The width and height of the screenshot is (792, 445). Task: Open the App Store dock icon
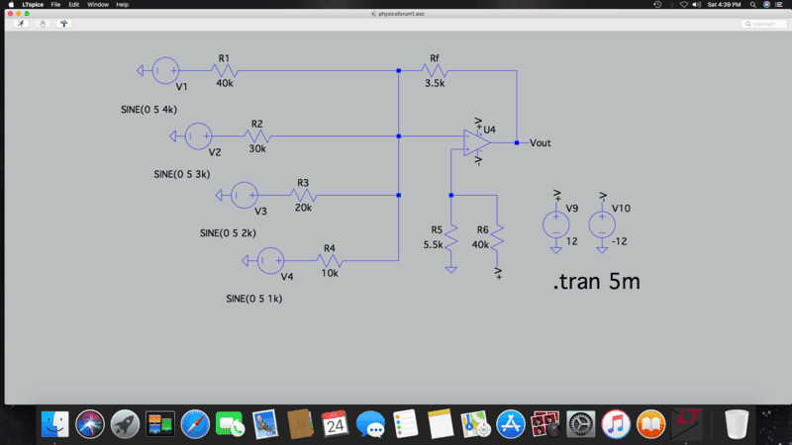[x=510, y=424]
